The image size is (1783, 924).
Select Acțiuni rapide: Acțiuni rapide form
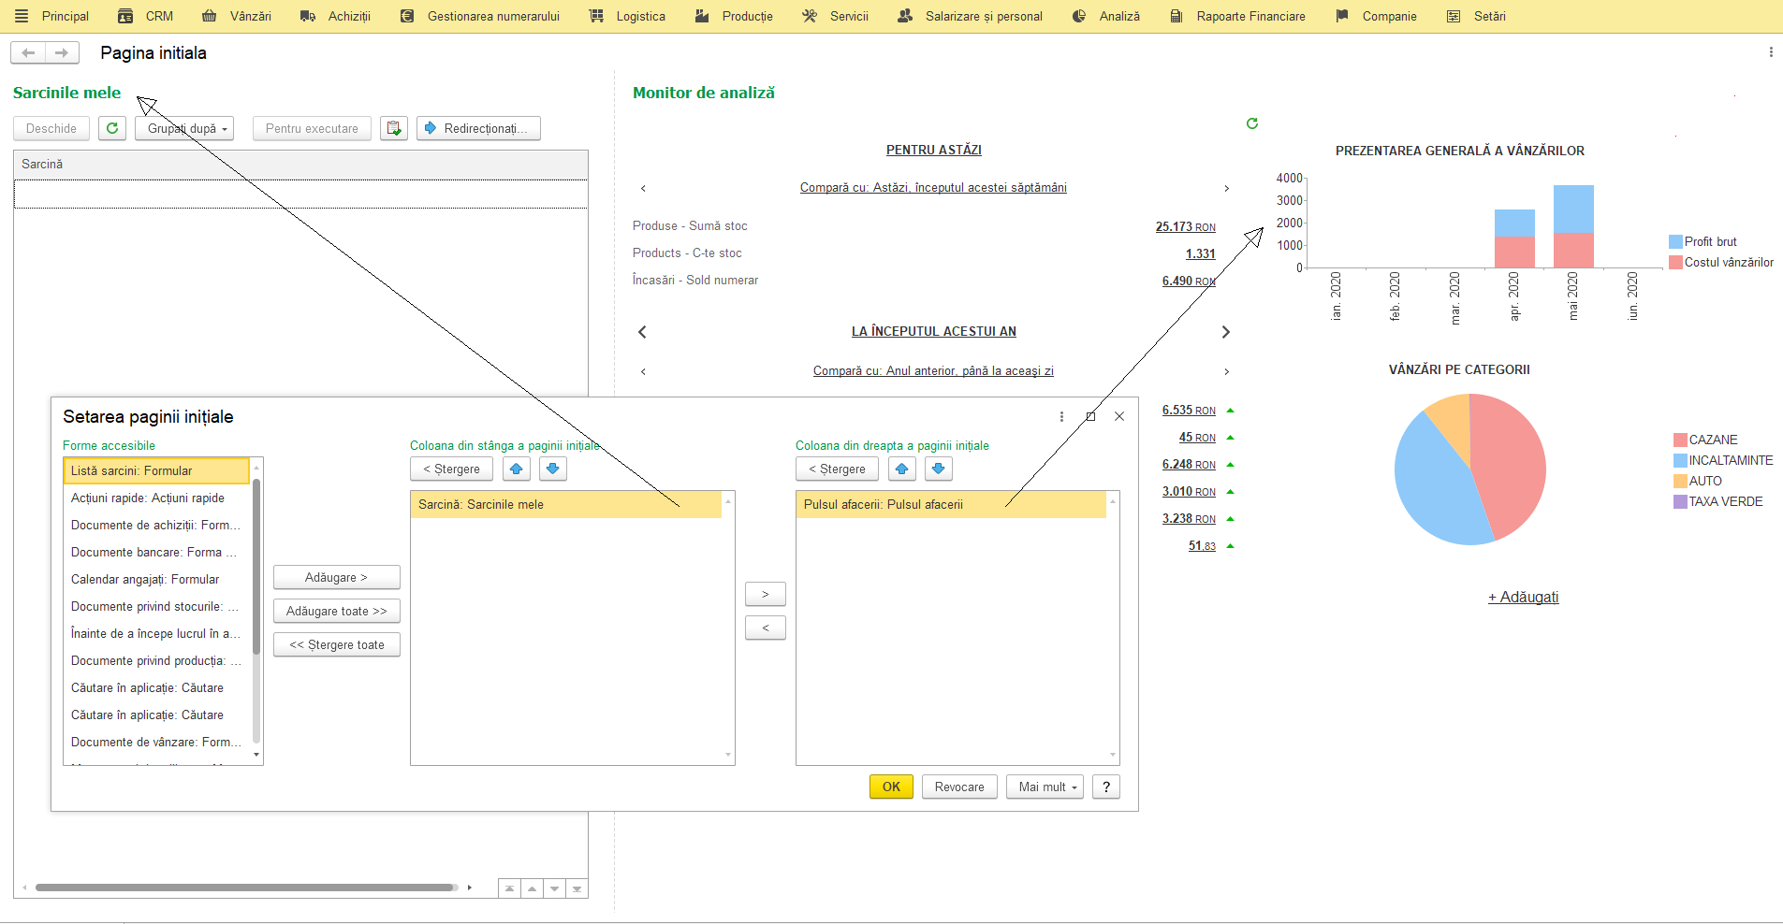[x=156, y=498]
